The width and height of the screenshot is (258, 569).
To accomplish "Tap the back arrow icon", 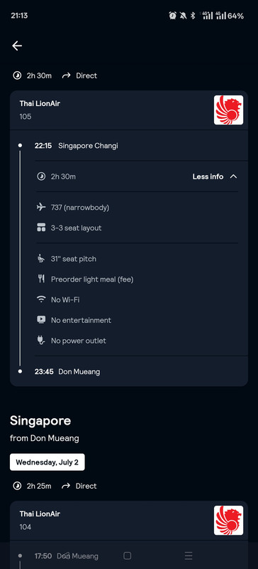I will [17, 46].
